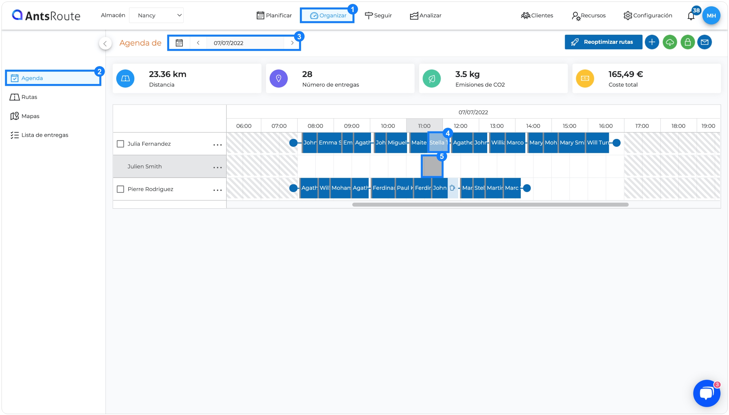729x415 pixels.
Task: Click the horizontal timeline scrollbar
Action: click(x=490, y=204)
